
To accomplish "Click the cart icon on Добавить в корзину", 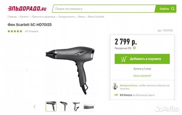I will pyautogui.click(x=124, y=59).
